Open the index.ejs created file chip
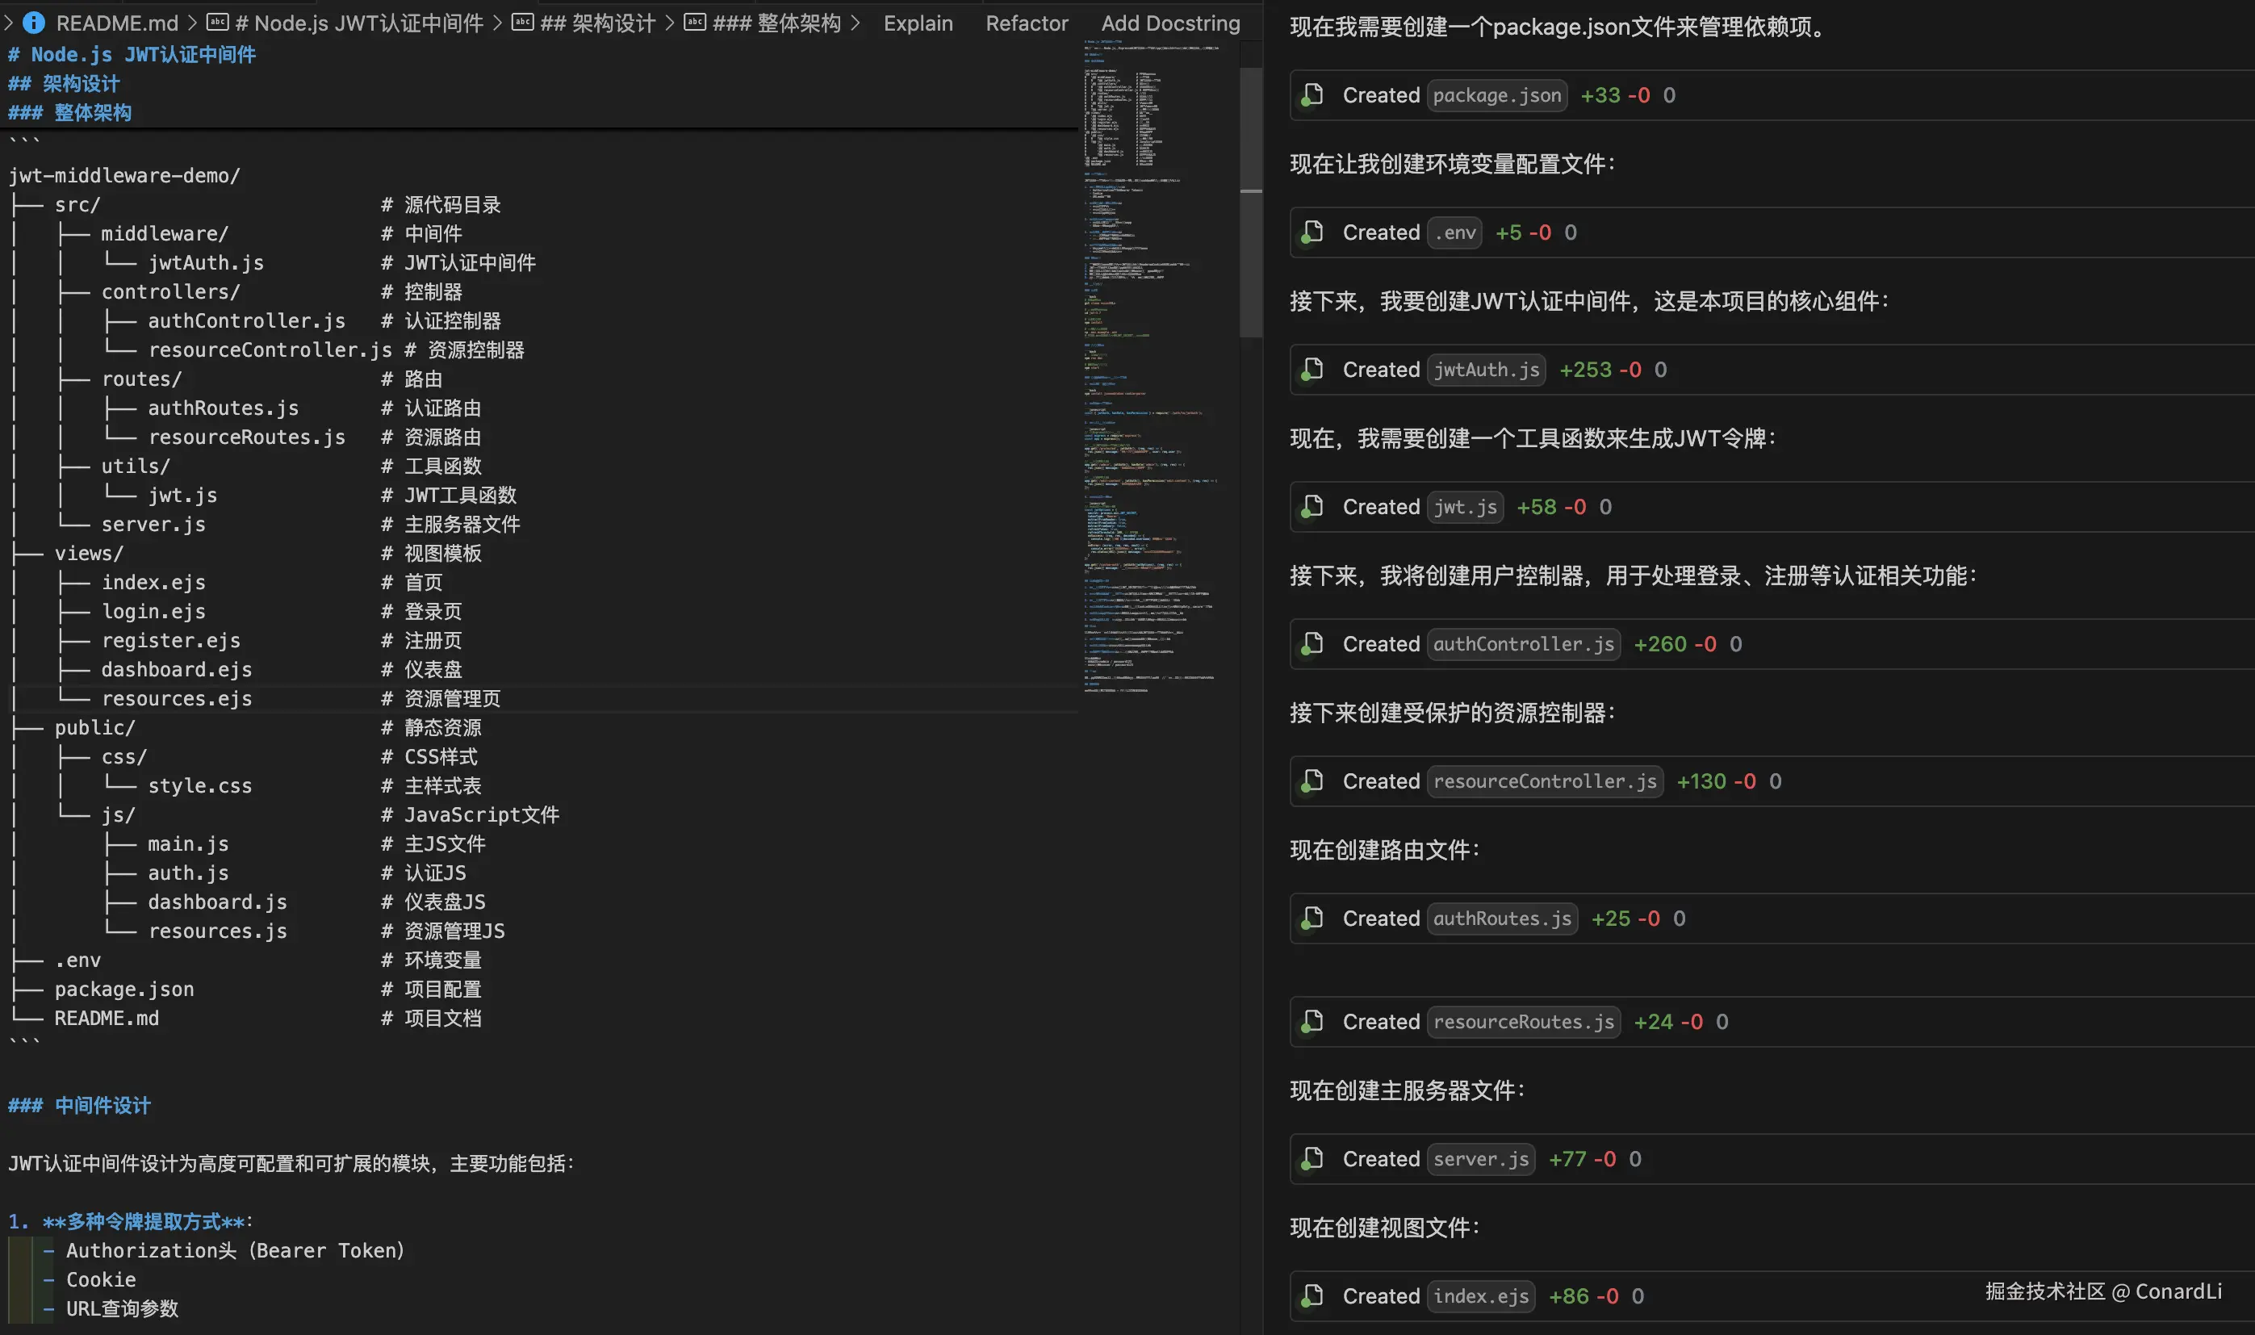 pos(1480,1296)
